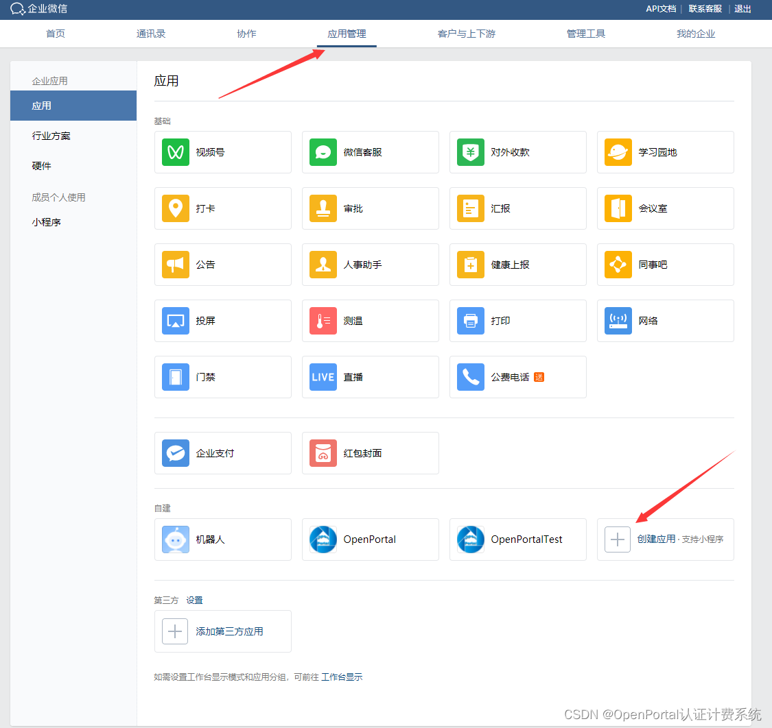Switch to the 管理工具 tab
The width and height of the screenshot is (772, 728).
[x=586, y=34]
